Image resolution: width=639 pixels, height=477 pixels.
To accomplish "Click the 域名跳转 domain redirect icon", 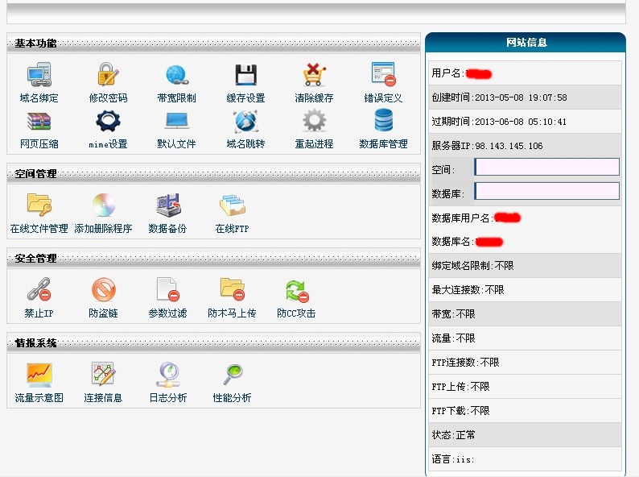I will [x=245, y=122].
